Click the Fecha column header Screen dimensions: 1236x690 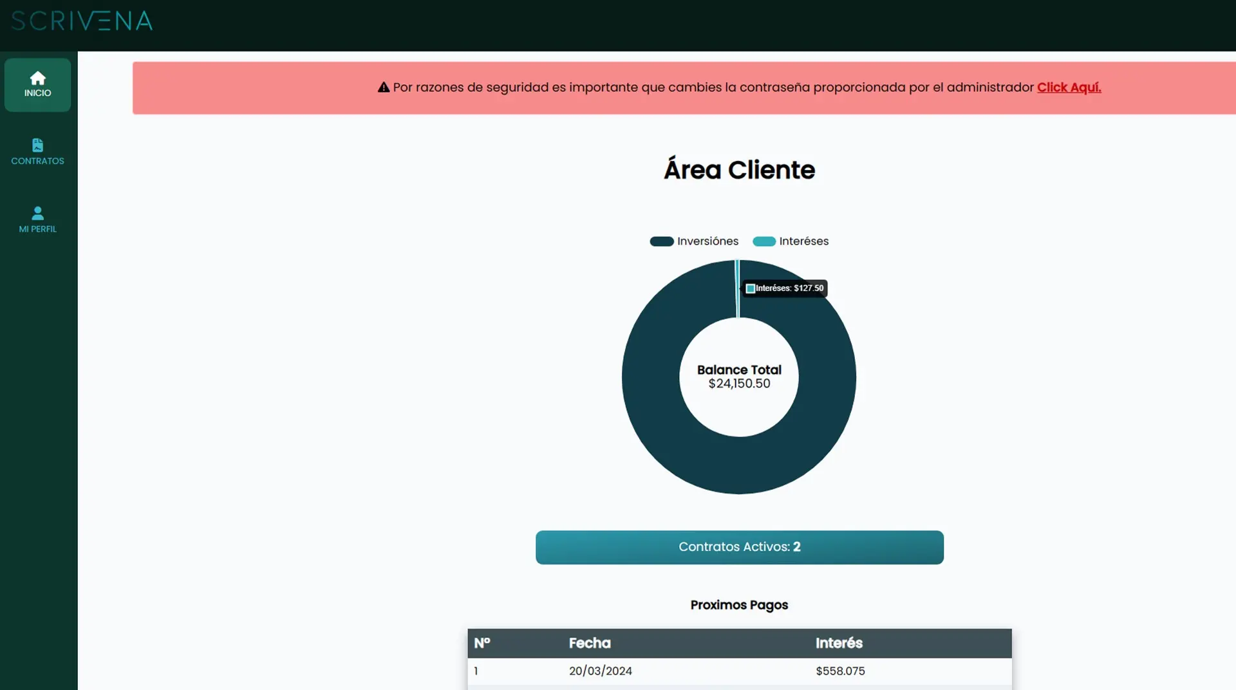[x=590, y=643]
